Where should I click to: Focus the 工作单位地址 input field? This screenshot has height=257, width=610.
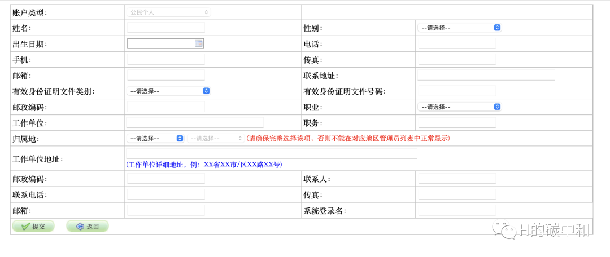pos(272,154)
